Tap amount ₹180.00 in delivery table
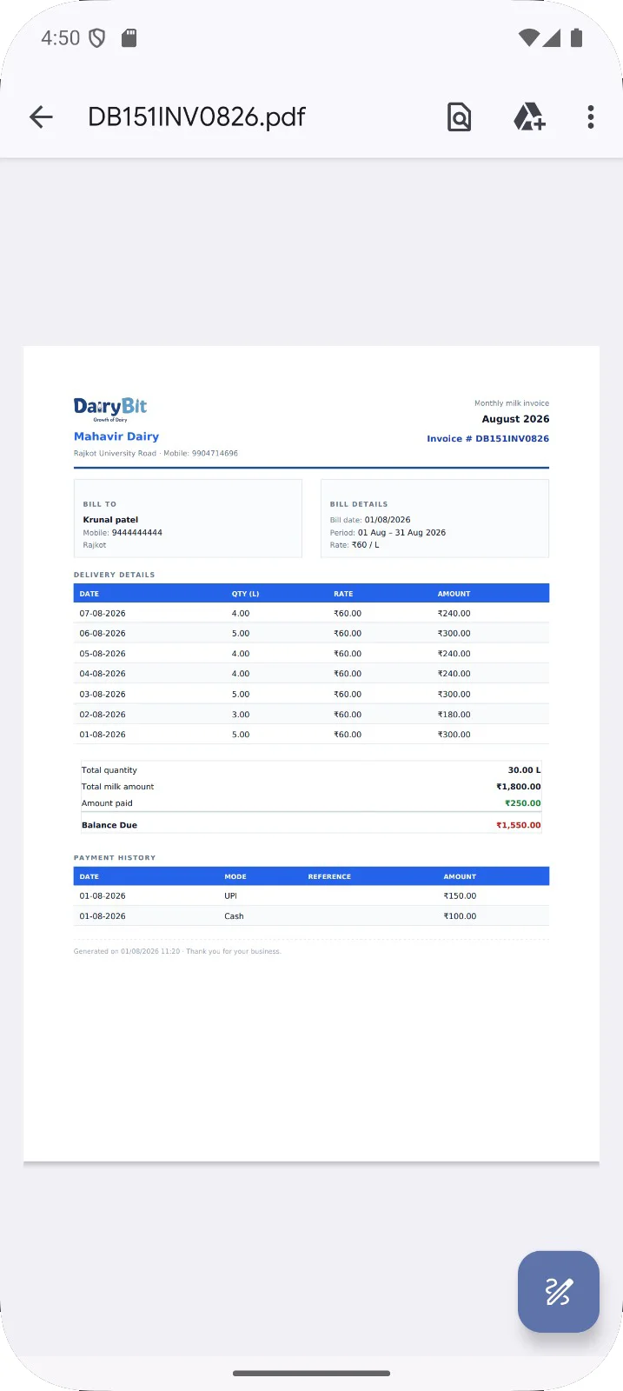Screen dimensions: 623x1391 454,715
